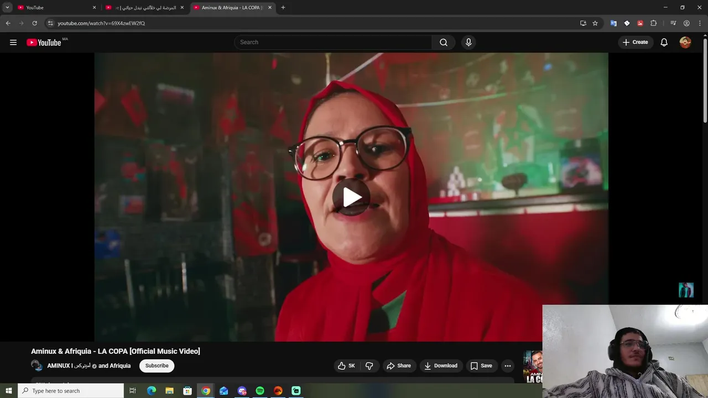Open a new browser tab

[283, 8]
